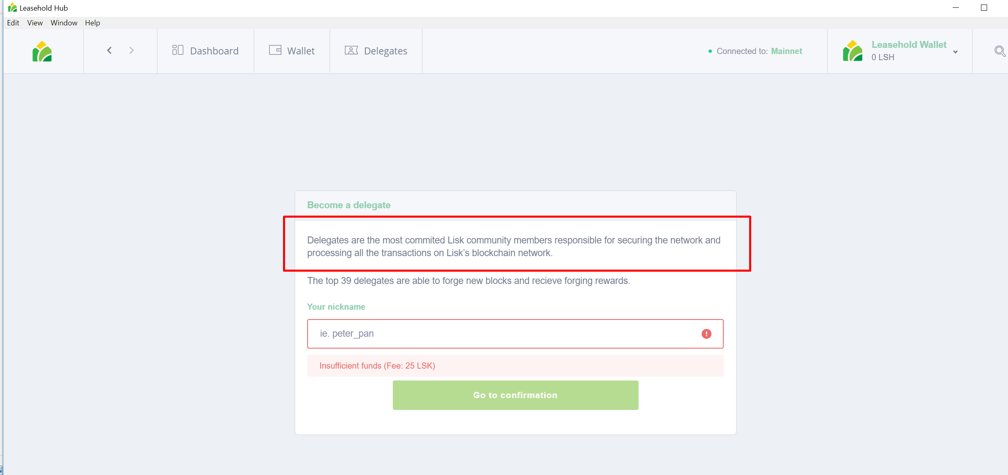Maximize the Leasehold Hub window
Screen dimensions: 1008x475
984,8
